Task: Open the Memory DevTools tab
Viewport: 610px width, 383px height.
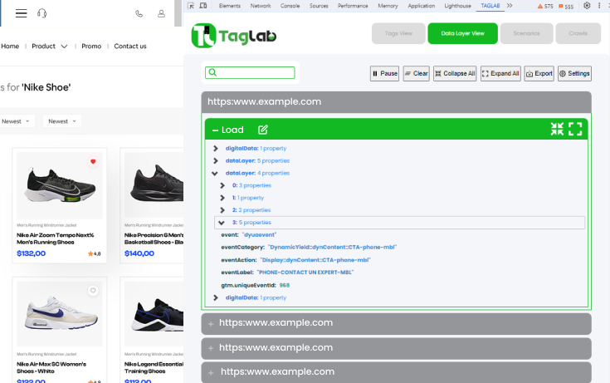Action: [388, 6]
